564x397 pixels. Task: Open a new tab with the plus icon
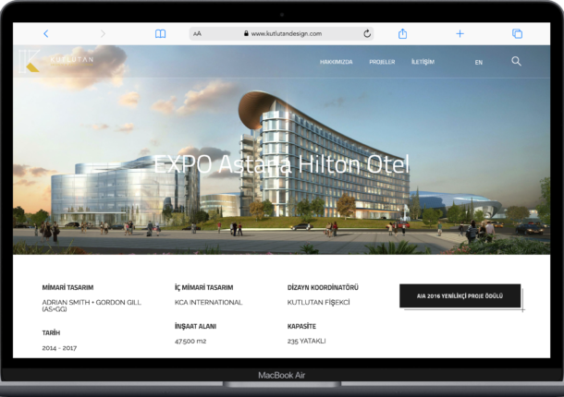[460, 33]
